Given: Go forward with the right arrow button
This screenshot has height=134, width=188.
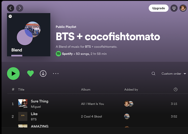Looking at the screenshot, I should tap(19, 8).
